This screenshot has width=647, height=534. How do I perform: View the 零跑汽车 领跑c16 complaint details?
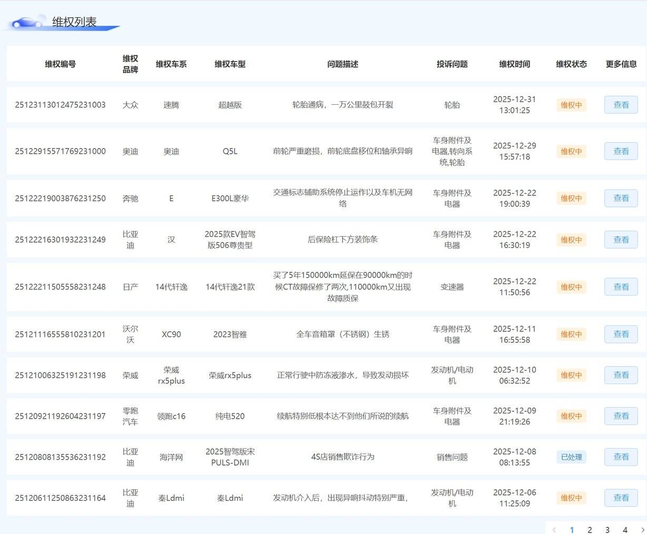click(x=621, y=416)
